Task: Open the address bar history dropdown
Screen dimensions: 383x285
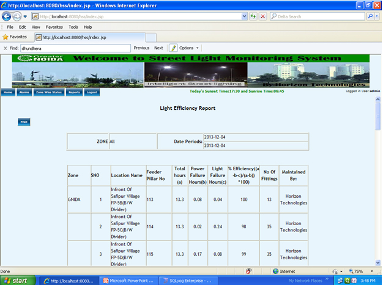Action: (x=244, y=16)
